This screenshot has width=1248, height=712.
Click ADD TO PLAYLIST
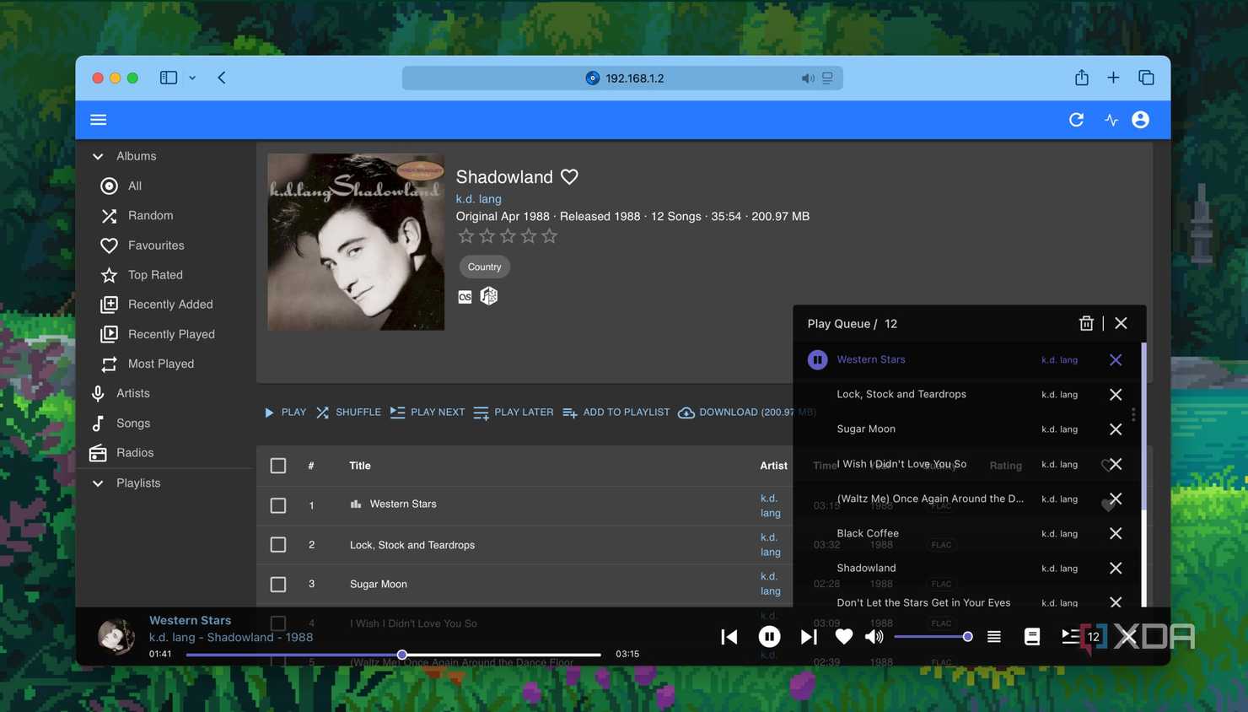click(x=616, y=413)
